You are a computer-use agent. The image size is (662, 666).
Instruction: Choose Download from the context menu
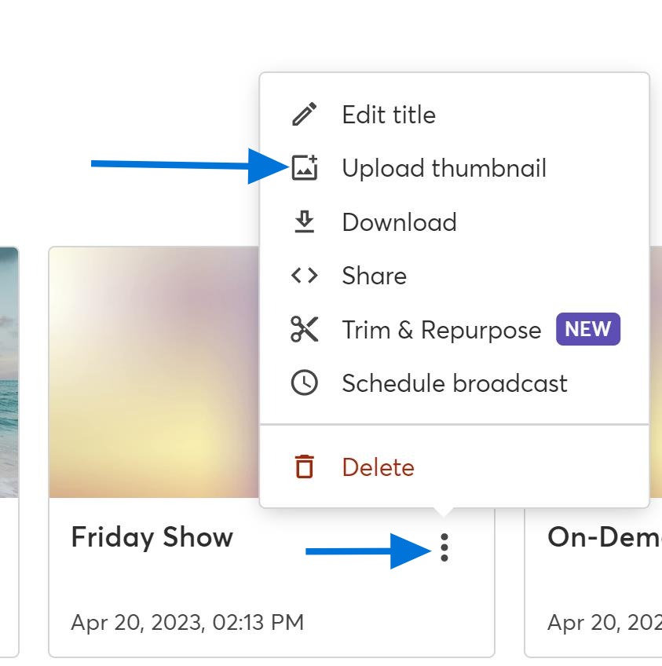pos(399,221)
